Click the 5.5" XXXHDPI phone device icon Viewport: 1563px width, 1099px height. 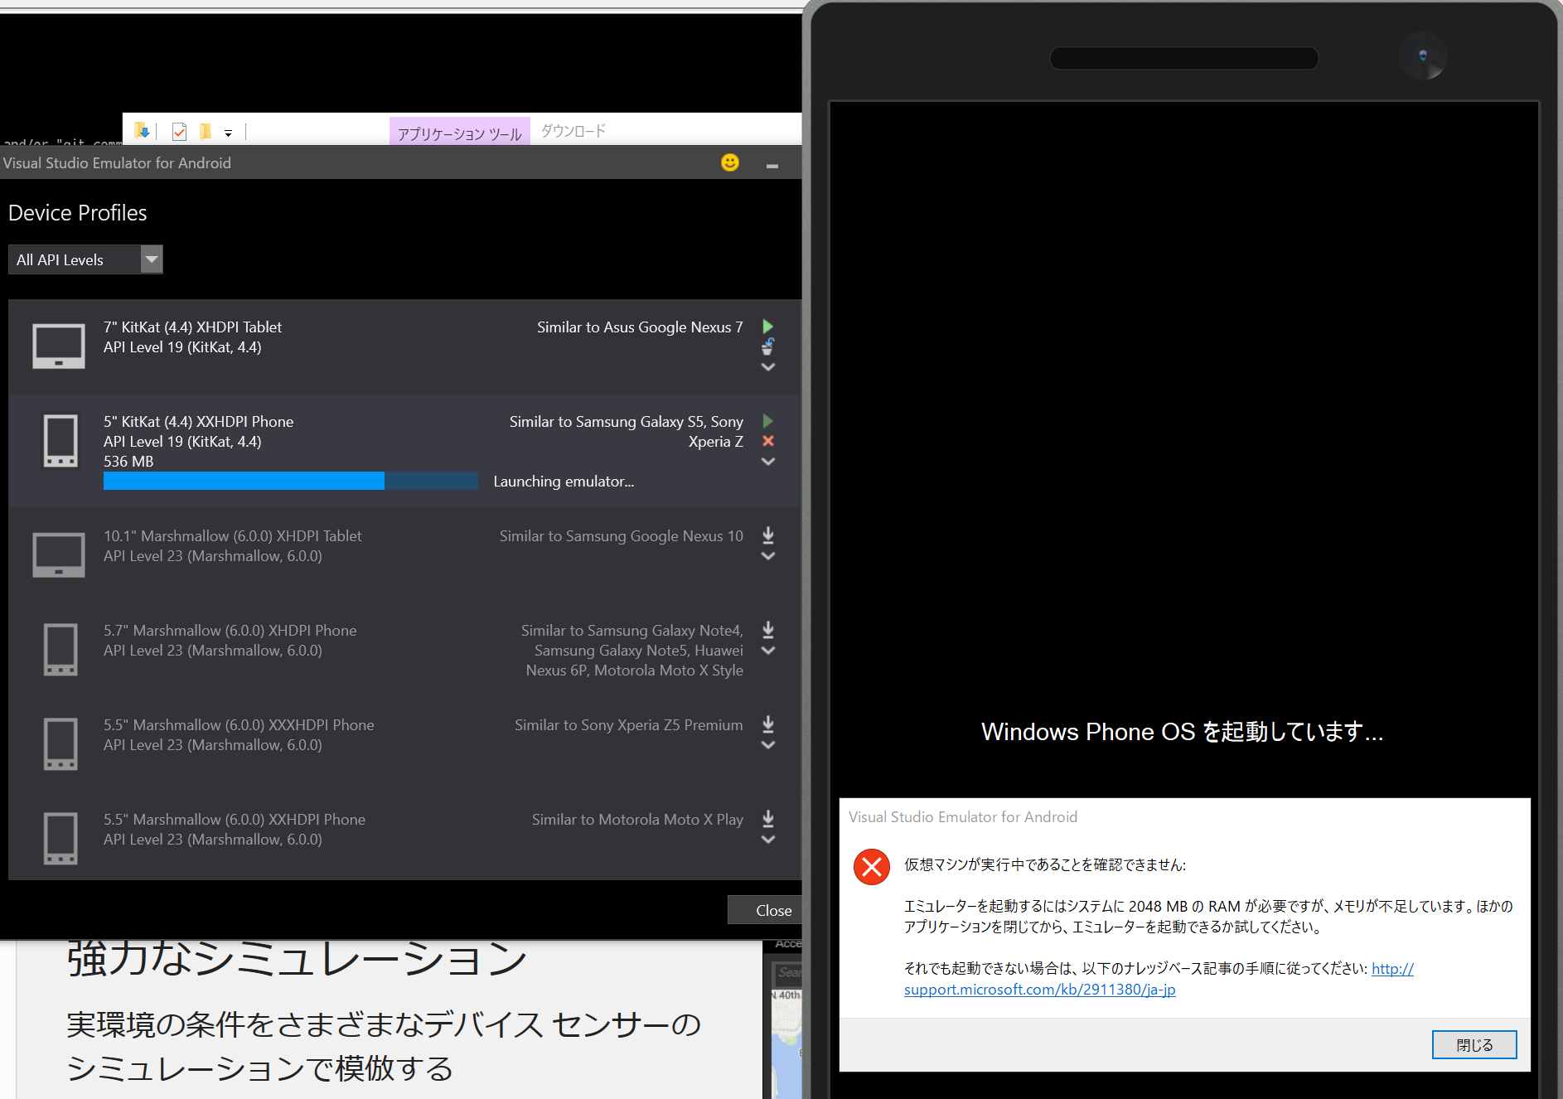click(x=60, y=743)
